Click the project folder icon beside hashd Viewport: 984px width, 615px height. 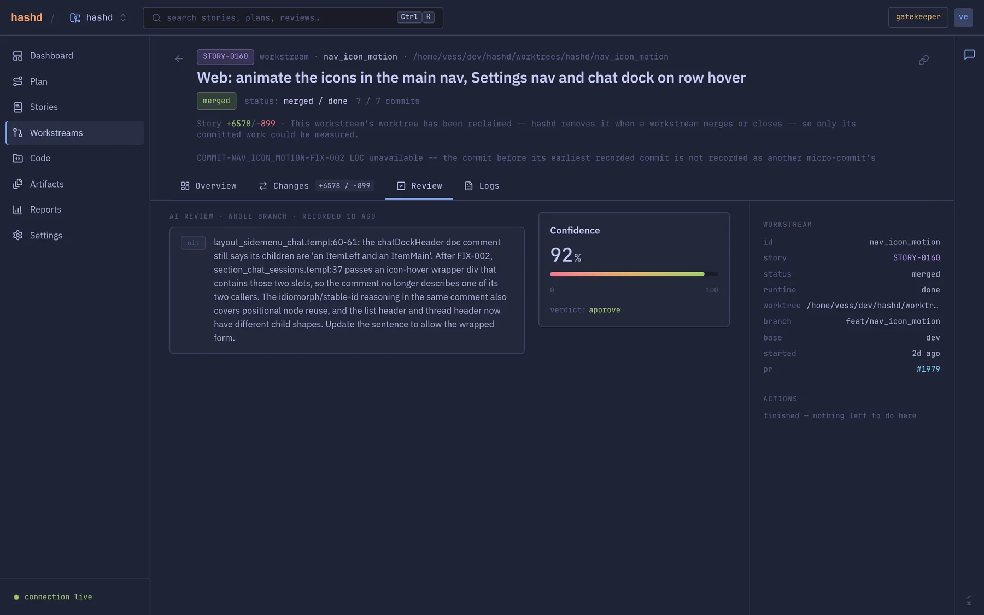75,17
